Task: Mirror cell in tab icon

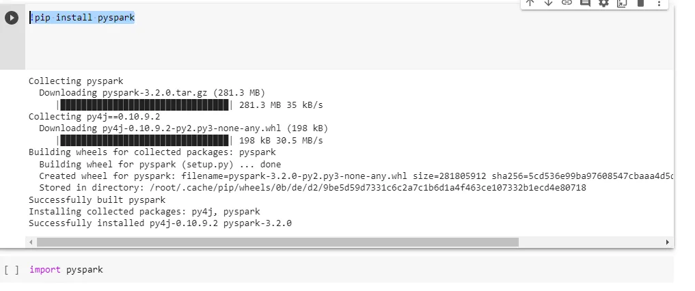Action: [x=622, y=3]
